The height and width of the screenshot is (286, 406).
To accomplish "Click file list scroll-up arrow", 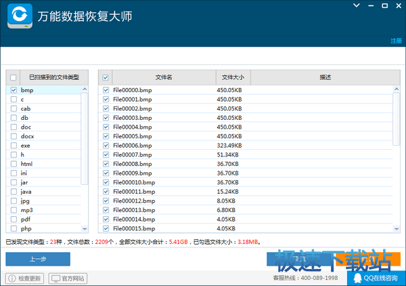I will coord(397,89).
